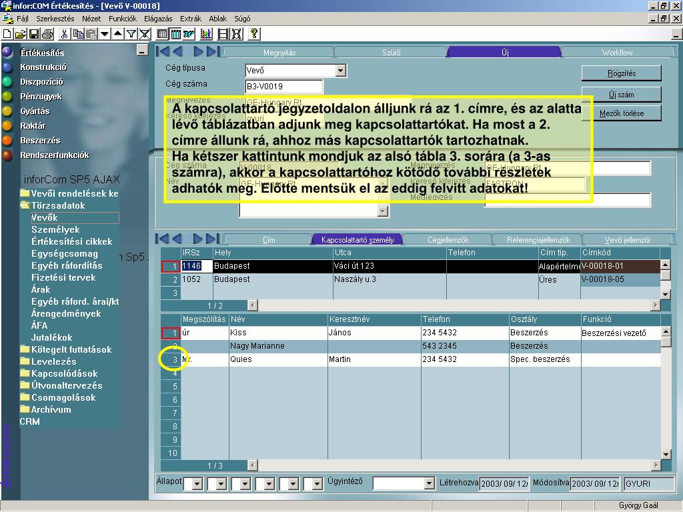Screen dimensions: 683x512
Task: Select the Nagy Marianne contact row
Action: pos(411,346)
